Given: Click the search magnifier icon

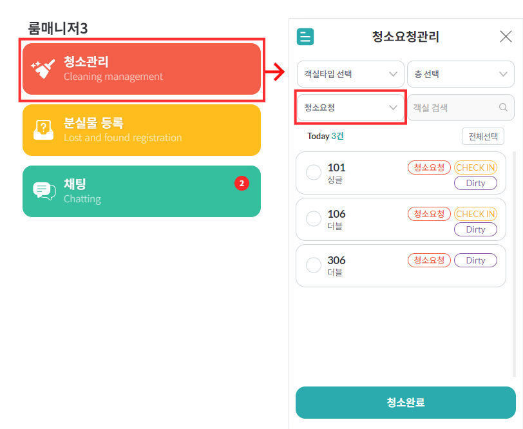Looking at the screenshot, I should [x=503, y=108].
